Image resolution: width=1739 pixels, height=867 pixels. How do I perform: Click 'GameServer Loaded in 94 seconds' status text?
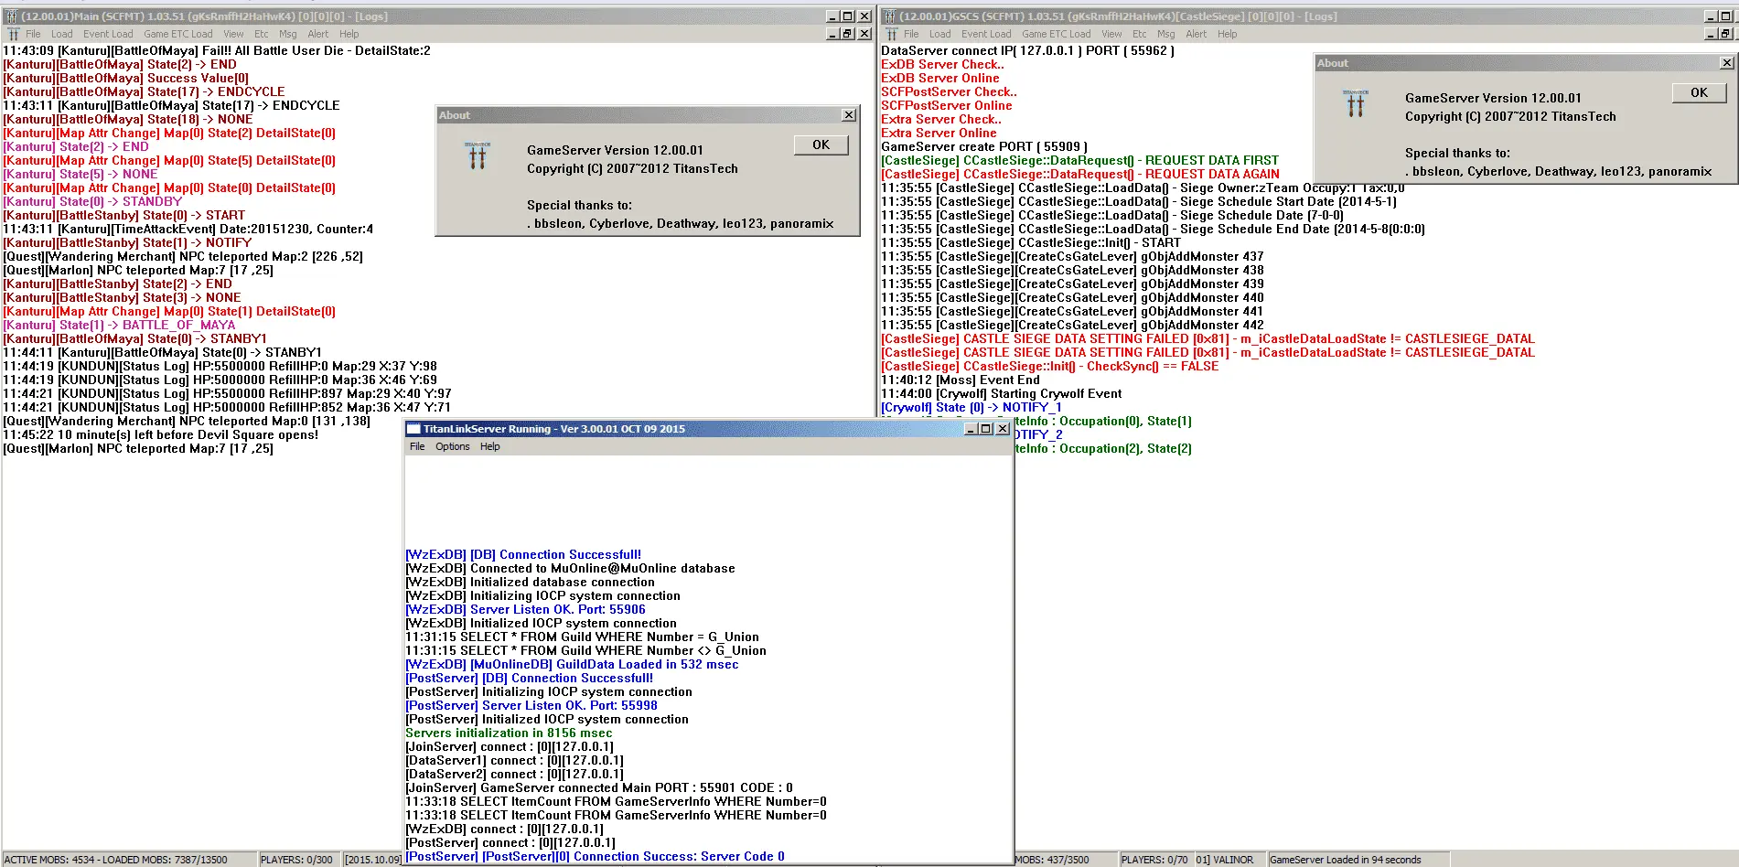pos(1346,860)
